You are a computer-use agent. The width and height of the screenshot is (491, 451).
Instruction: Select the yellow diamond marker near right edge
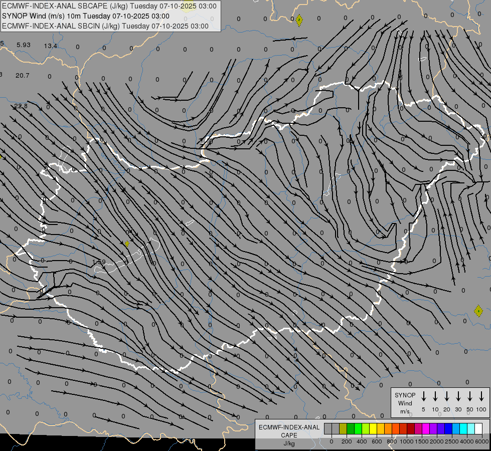coord(478,311)
